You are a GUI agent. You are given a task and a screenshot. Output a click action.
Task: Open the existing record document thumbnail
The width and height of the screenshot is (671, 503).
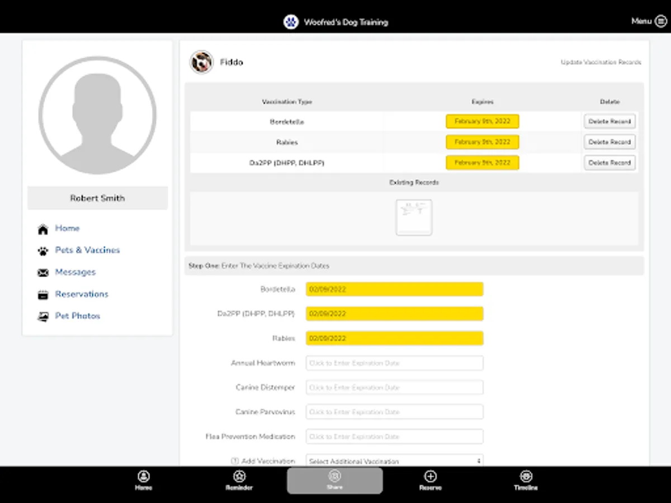(x=414, y=217)
